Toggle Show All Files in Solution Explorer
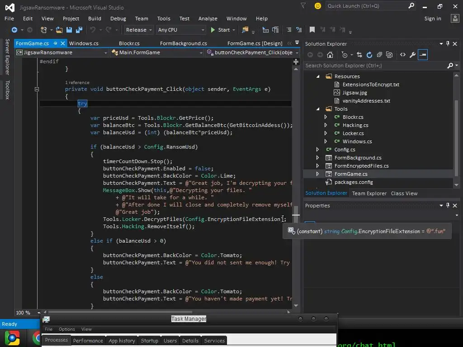The height and width of the screenshot is (347, 463). click(389, 55)
